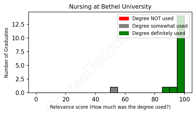Click the 'Number of Graduates' y-axis label
Image resolution: width=196 pixels, height=114 pixels.
[6, 53]
